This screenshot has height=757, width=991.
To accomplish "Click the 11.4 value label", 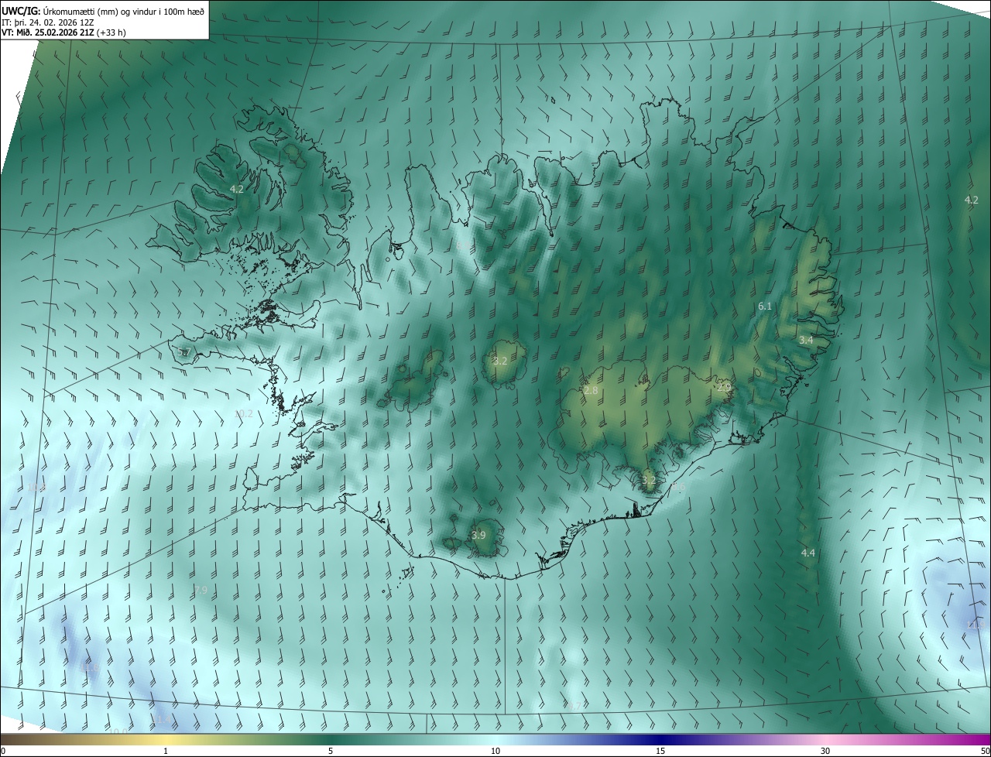I will (x=161, y=720).
